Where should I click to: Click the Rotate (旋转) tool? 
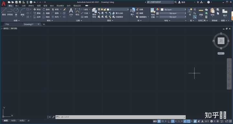(x=46, y=9)
